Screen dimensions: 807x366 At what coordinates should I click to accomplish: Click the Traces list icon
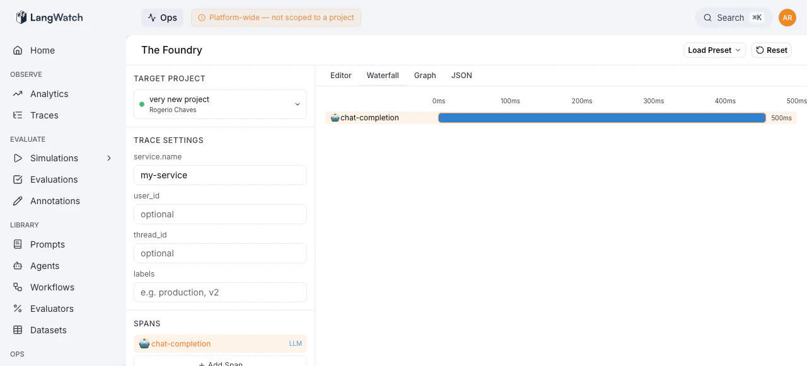coord(18,115)
